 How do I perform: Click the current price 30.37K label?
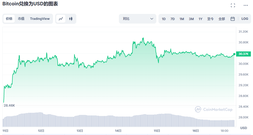click(243, 54)
